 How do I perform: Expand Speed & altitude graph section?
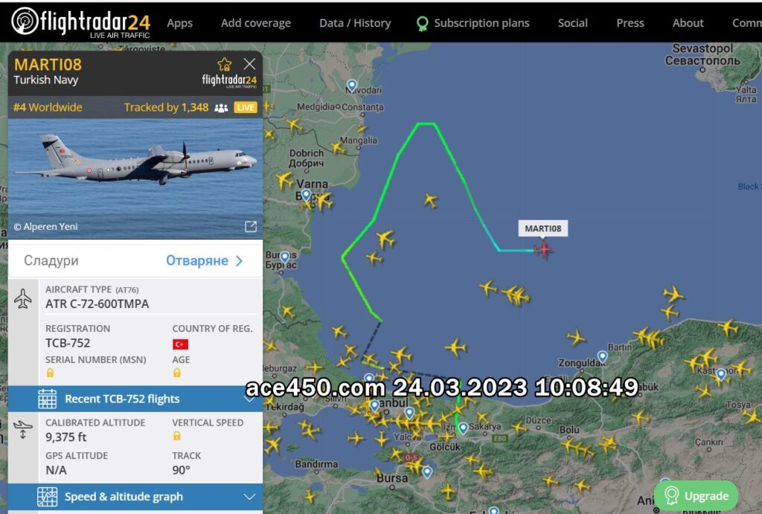(135, 496)
